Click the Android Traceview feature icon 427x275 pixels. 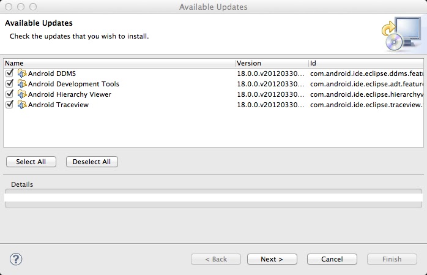(x=22, y=105)
